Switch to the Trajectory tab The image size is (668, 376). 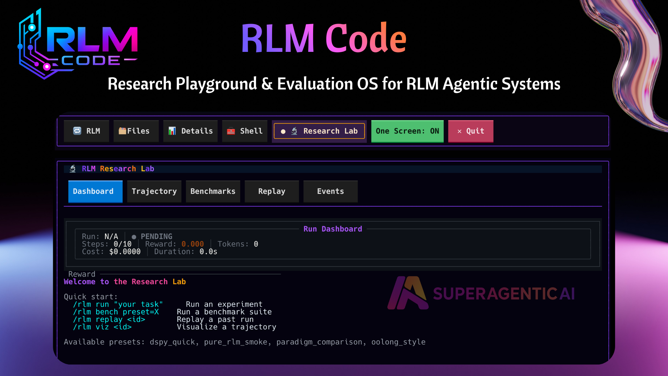[x=154, y=191]
